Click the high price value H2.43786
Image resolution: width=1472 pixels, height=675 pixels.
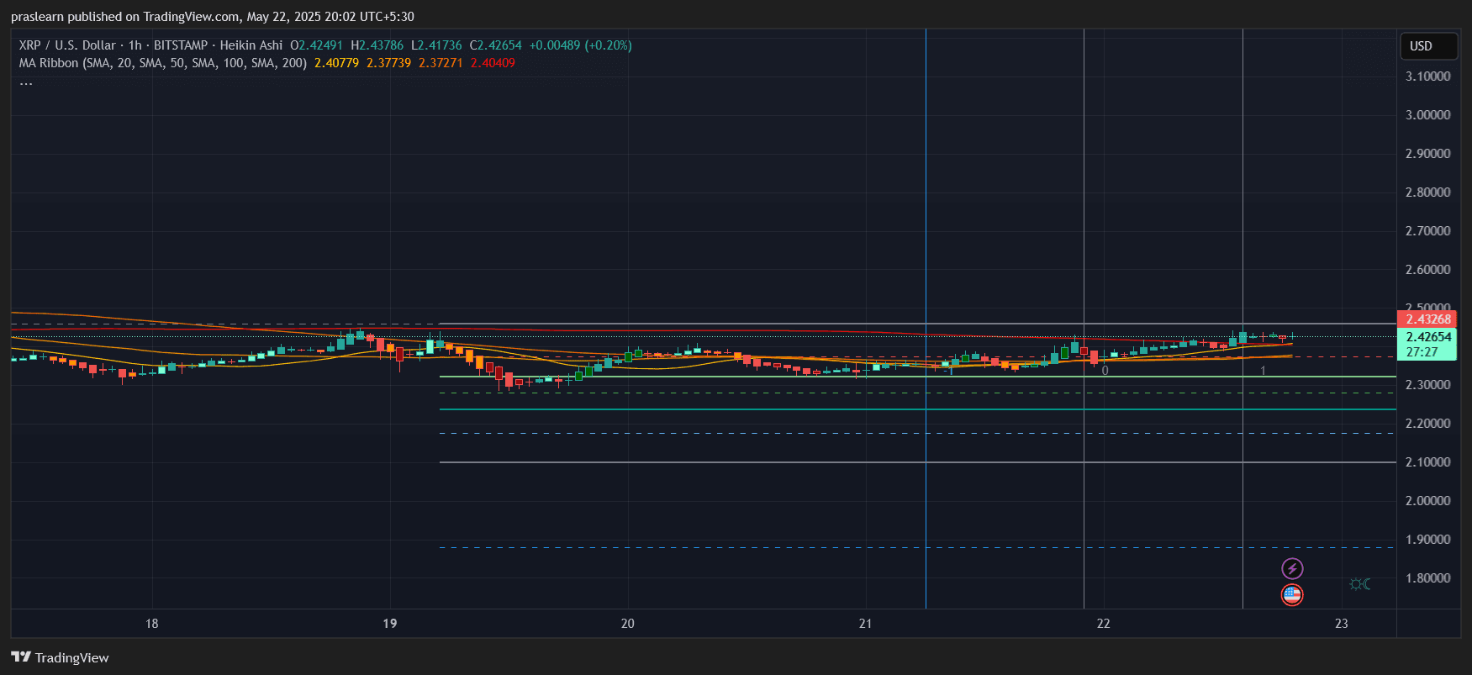[x=377, y=45]
